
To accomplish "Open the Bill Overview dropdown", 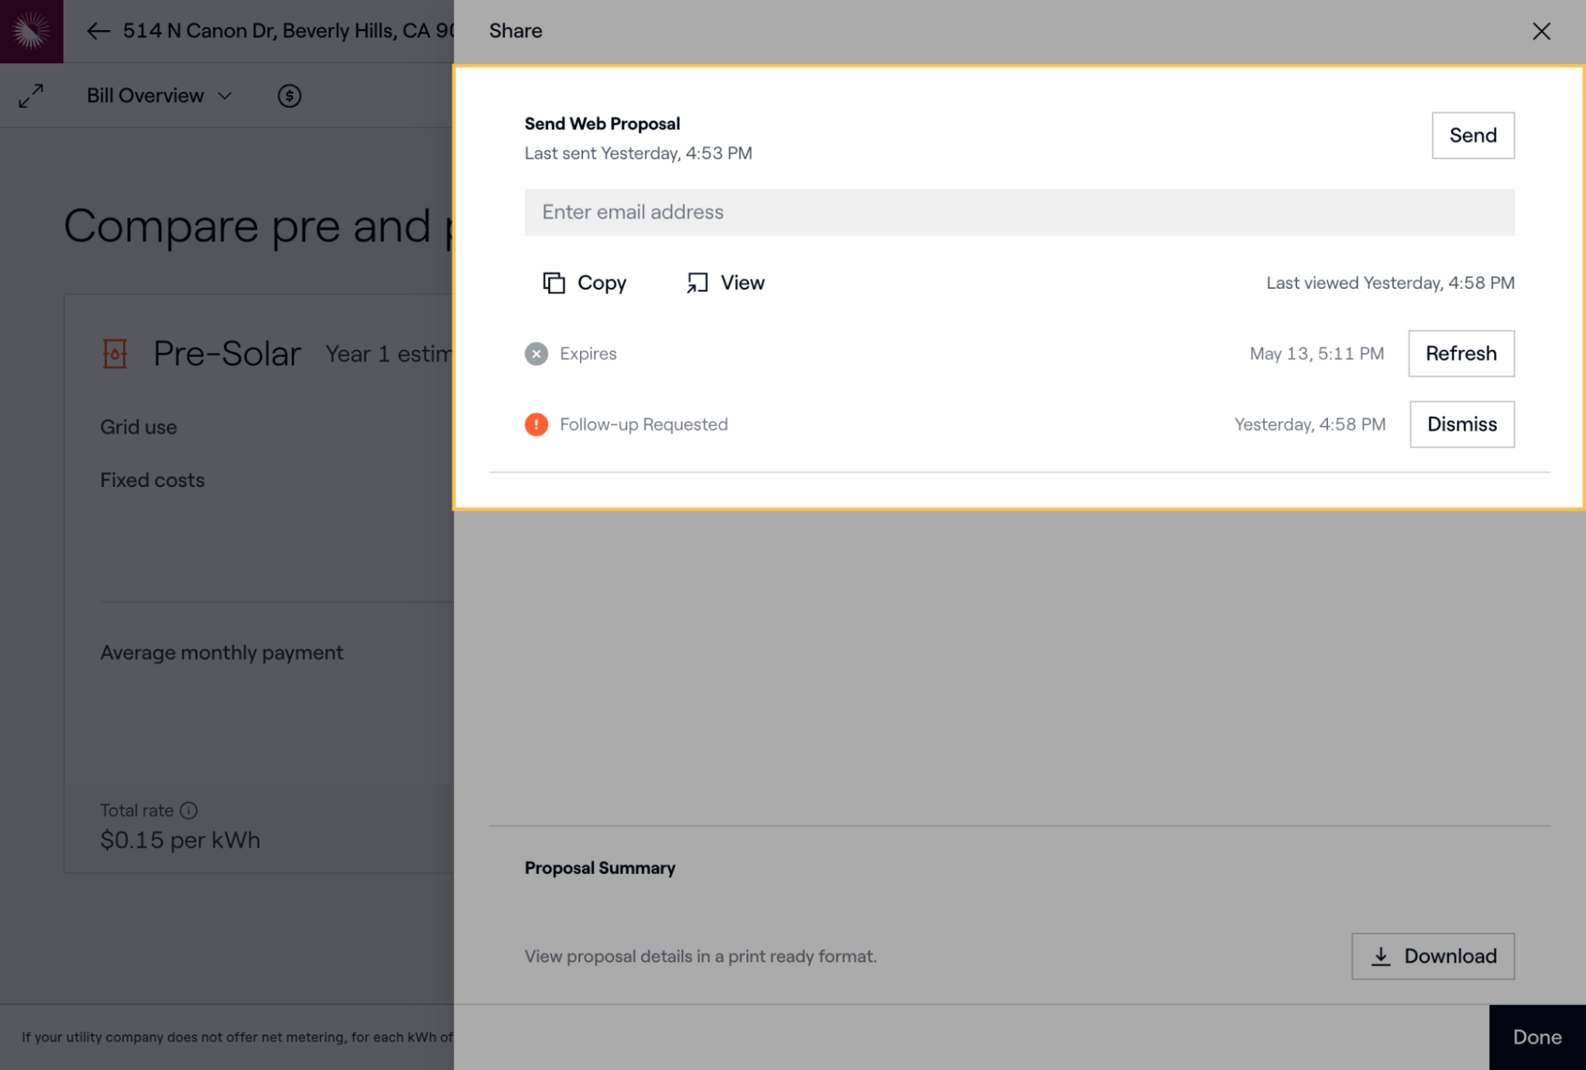I will [x=159, y=96].
